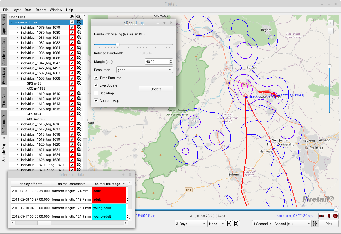Zoom out the map with minus button

(x=331, y=31)
